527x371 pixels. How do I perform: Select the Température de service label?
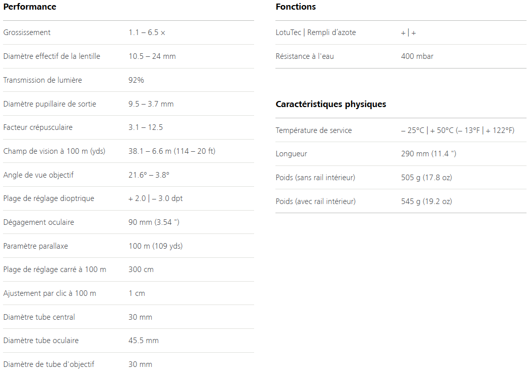(x=313, y=130)
